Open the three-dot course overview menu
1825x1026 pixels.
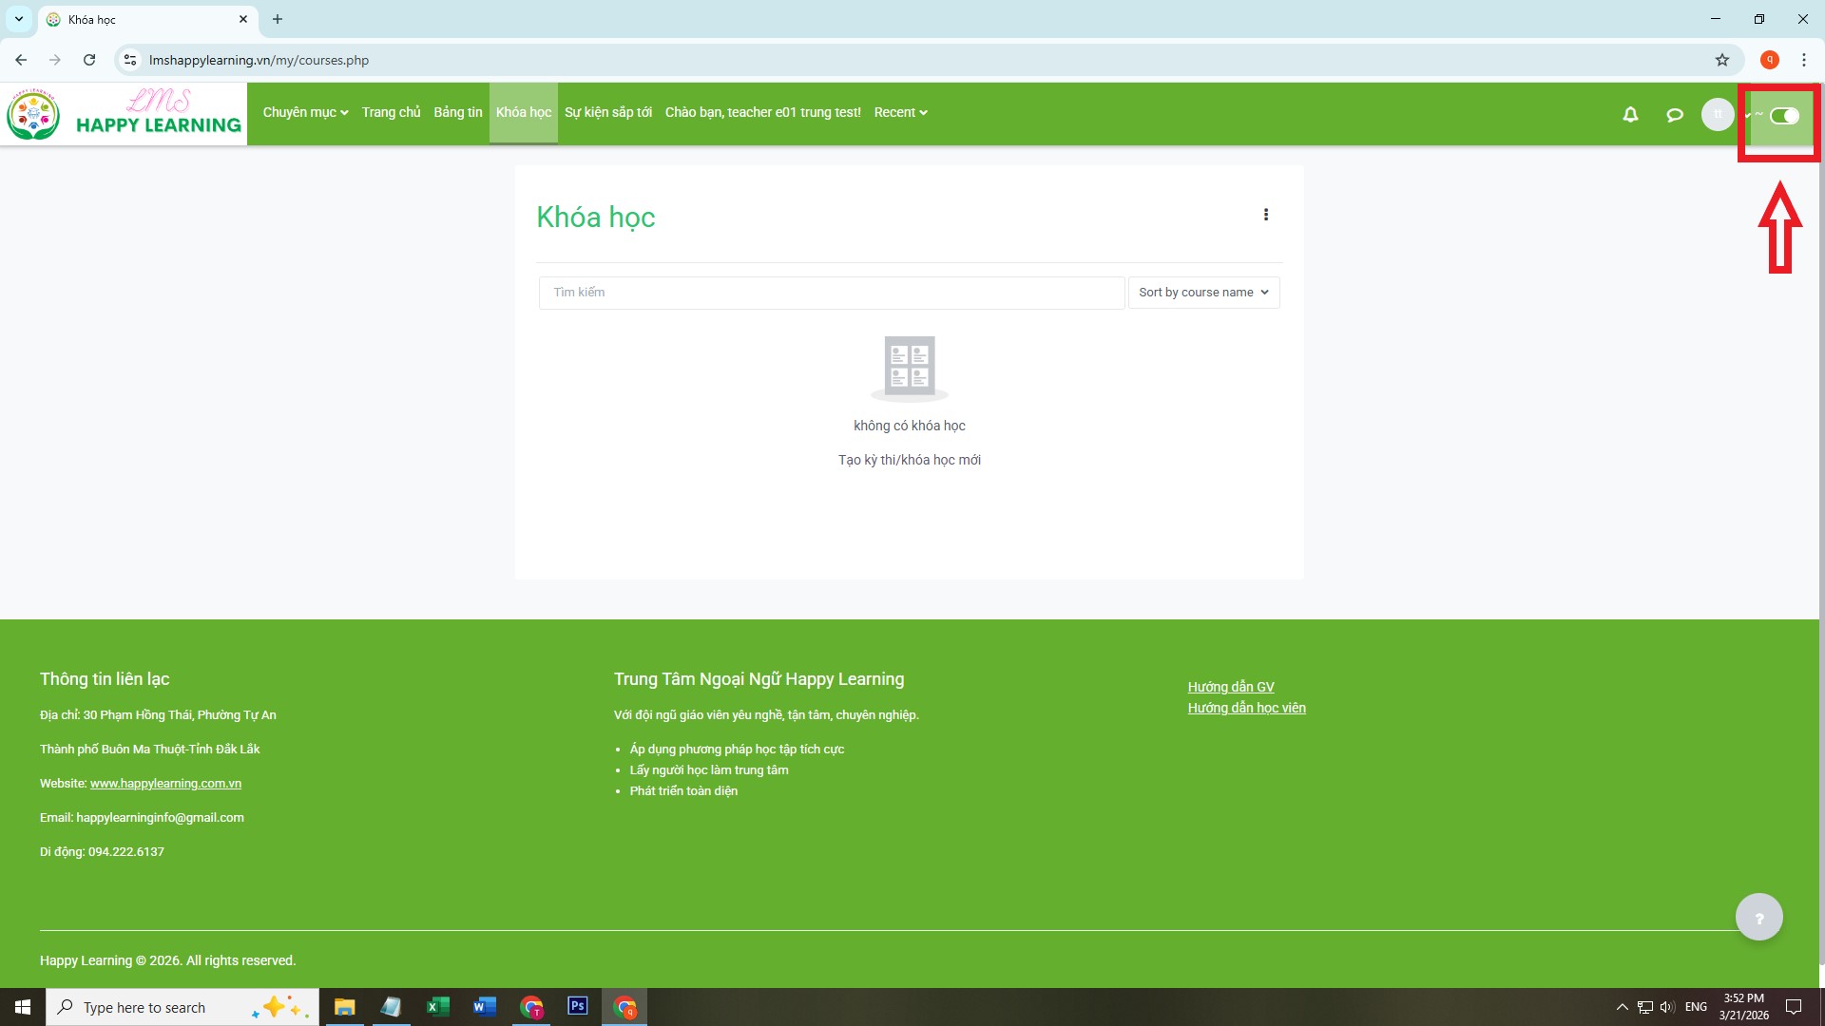[x=1265, y=215]
